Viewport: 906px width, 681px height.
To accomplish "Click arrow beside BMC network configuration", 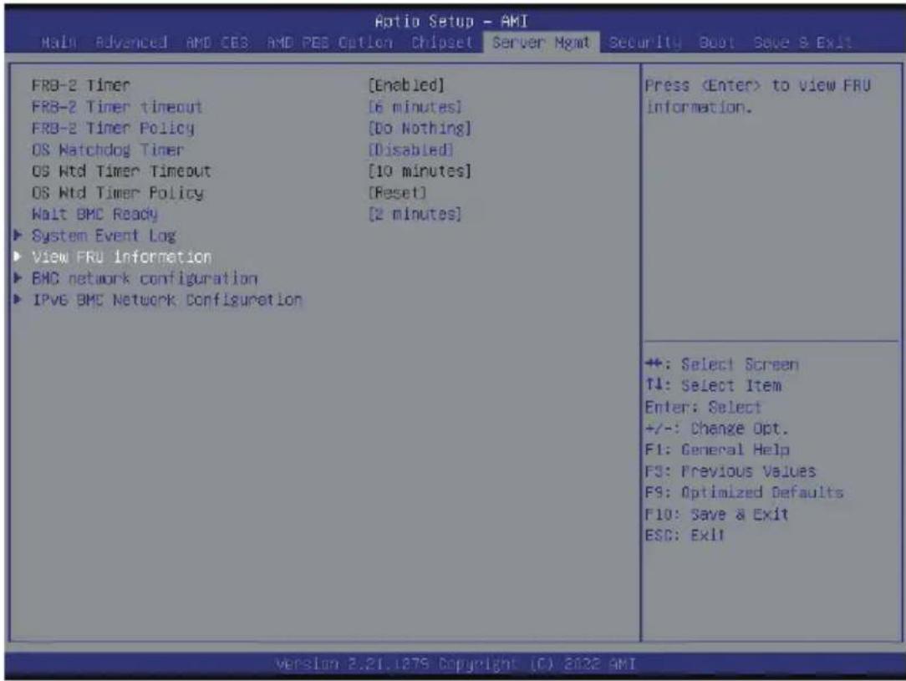I will [x=18, y=277].
